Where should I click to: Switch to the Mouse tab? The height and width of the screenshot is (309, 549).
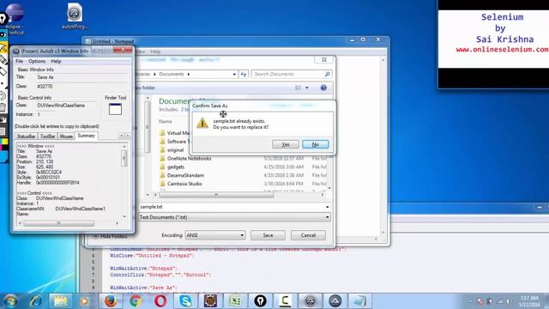pyautogui.click(x=66, y=136)
